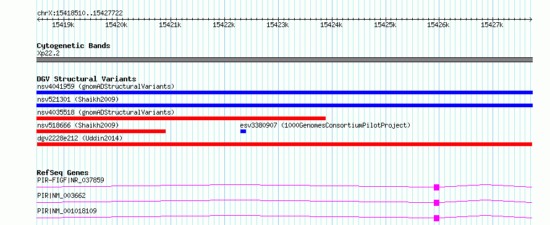Click the Cytogenetic Bands track heading

(x=74, y=46)
